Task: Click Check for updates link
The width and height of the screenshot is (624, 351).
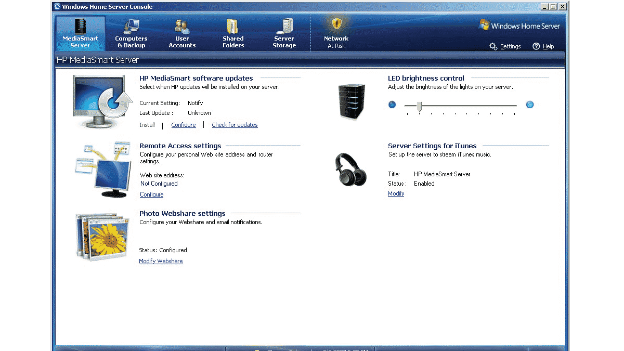Action: (235, 125)
